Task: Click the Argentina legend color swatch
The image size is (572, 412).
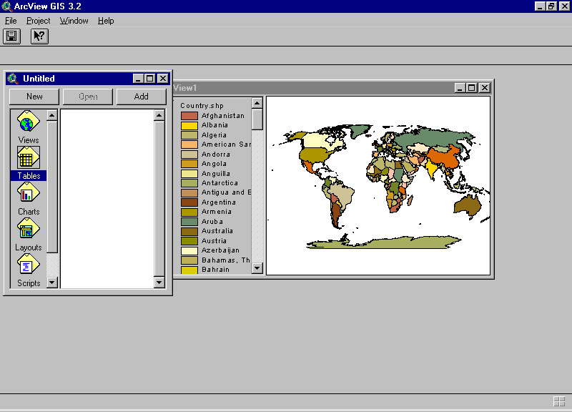Action: coord(189,202)
